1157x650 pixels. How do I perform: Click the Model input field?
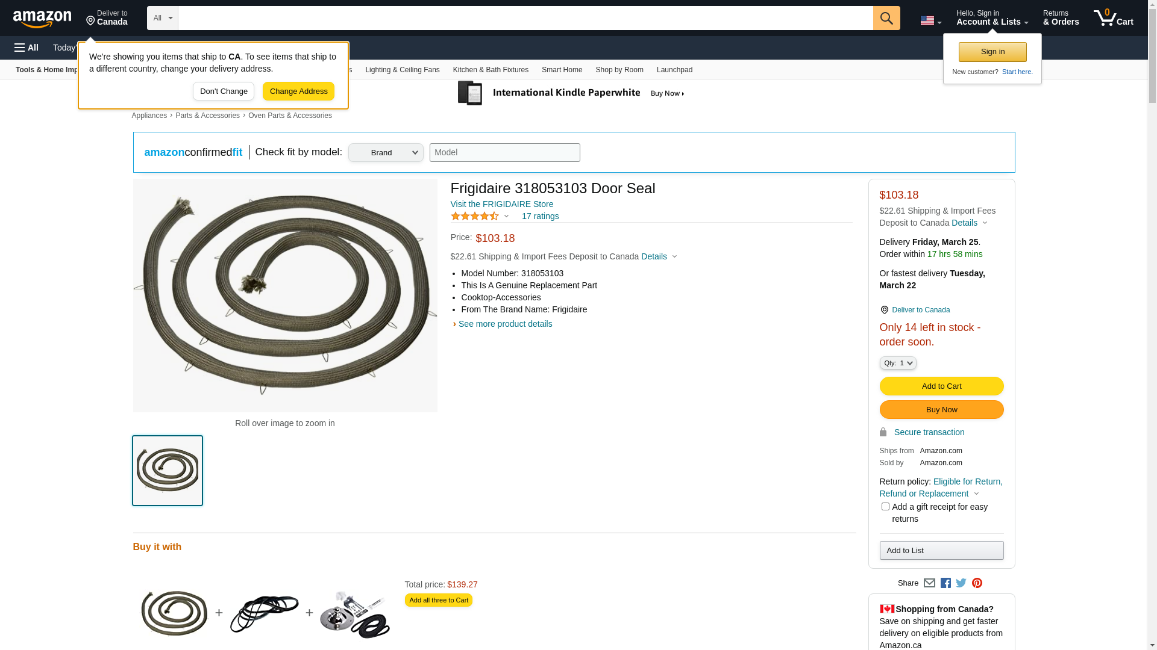point(505,152)
